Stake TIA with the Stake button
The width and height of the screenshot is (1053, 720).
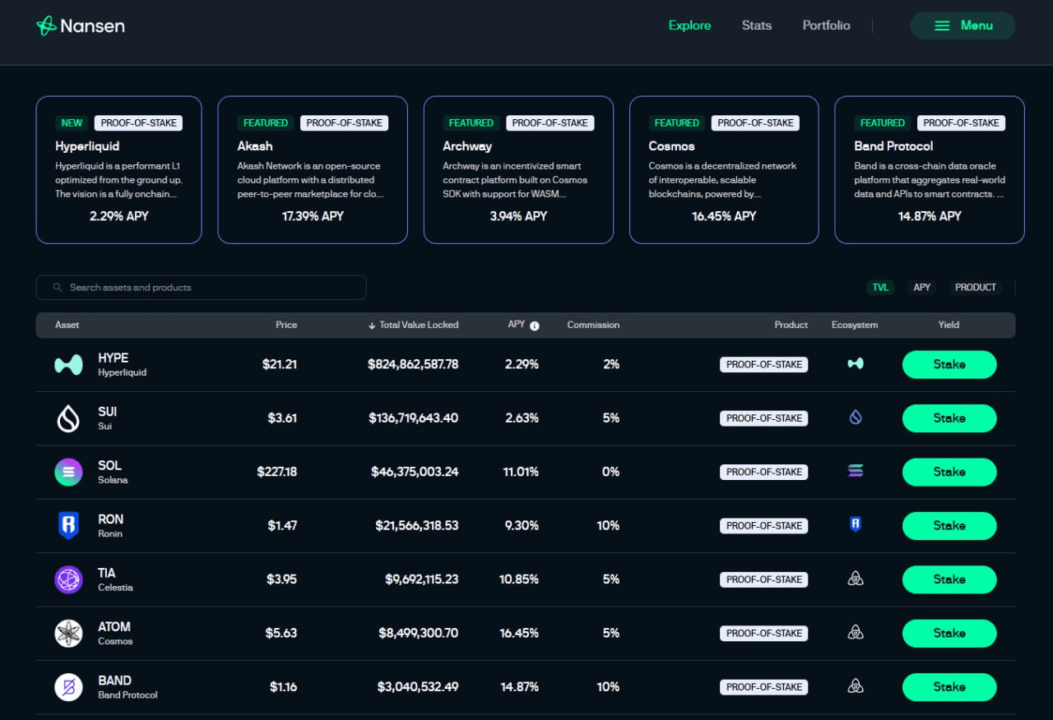(949, 579)
